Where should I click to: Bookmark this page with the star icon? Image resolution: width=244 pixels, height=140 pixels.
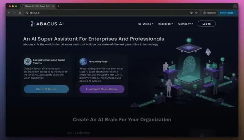pyautogui.click(x=196, y=13)
